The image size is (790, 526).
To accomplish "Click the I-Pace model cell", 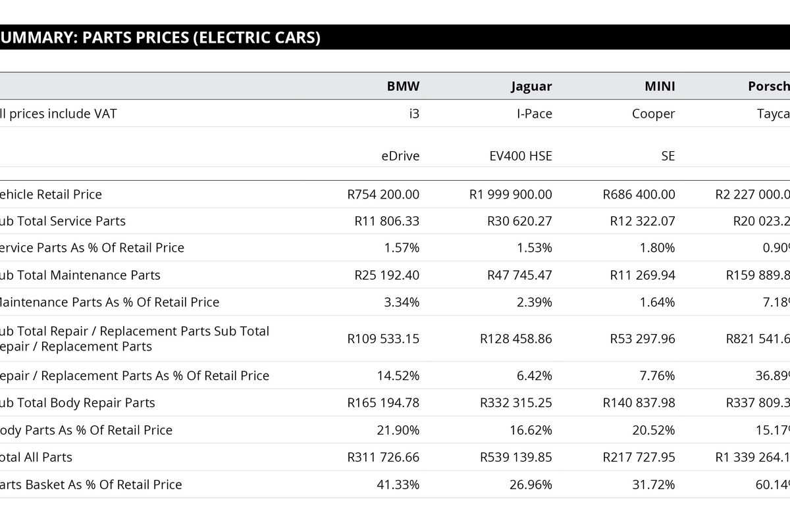I will (x=534, y=114).
